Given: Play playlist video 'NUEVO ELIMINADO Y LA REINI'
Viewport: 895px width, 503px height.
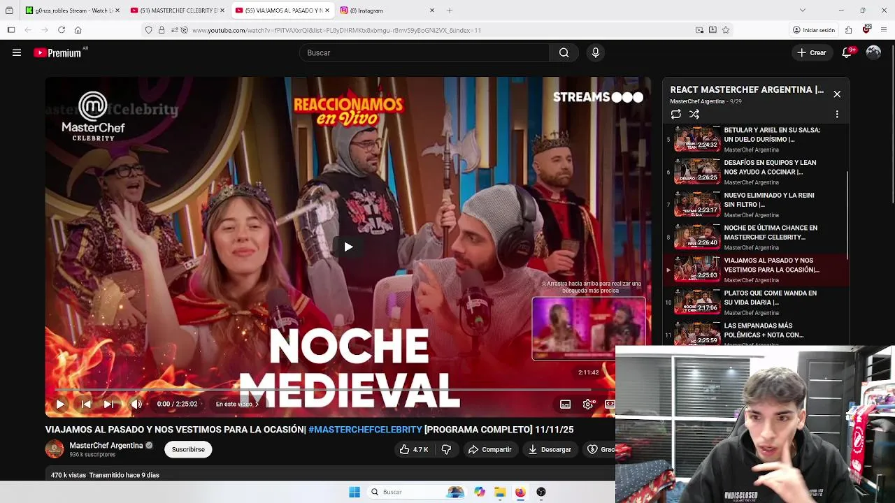Looking at the screenshot, I should [755, 205].
